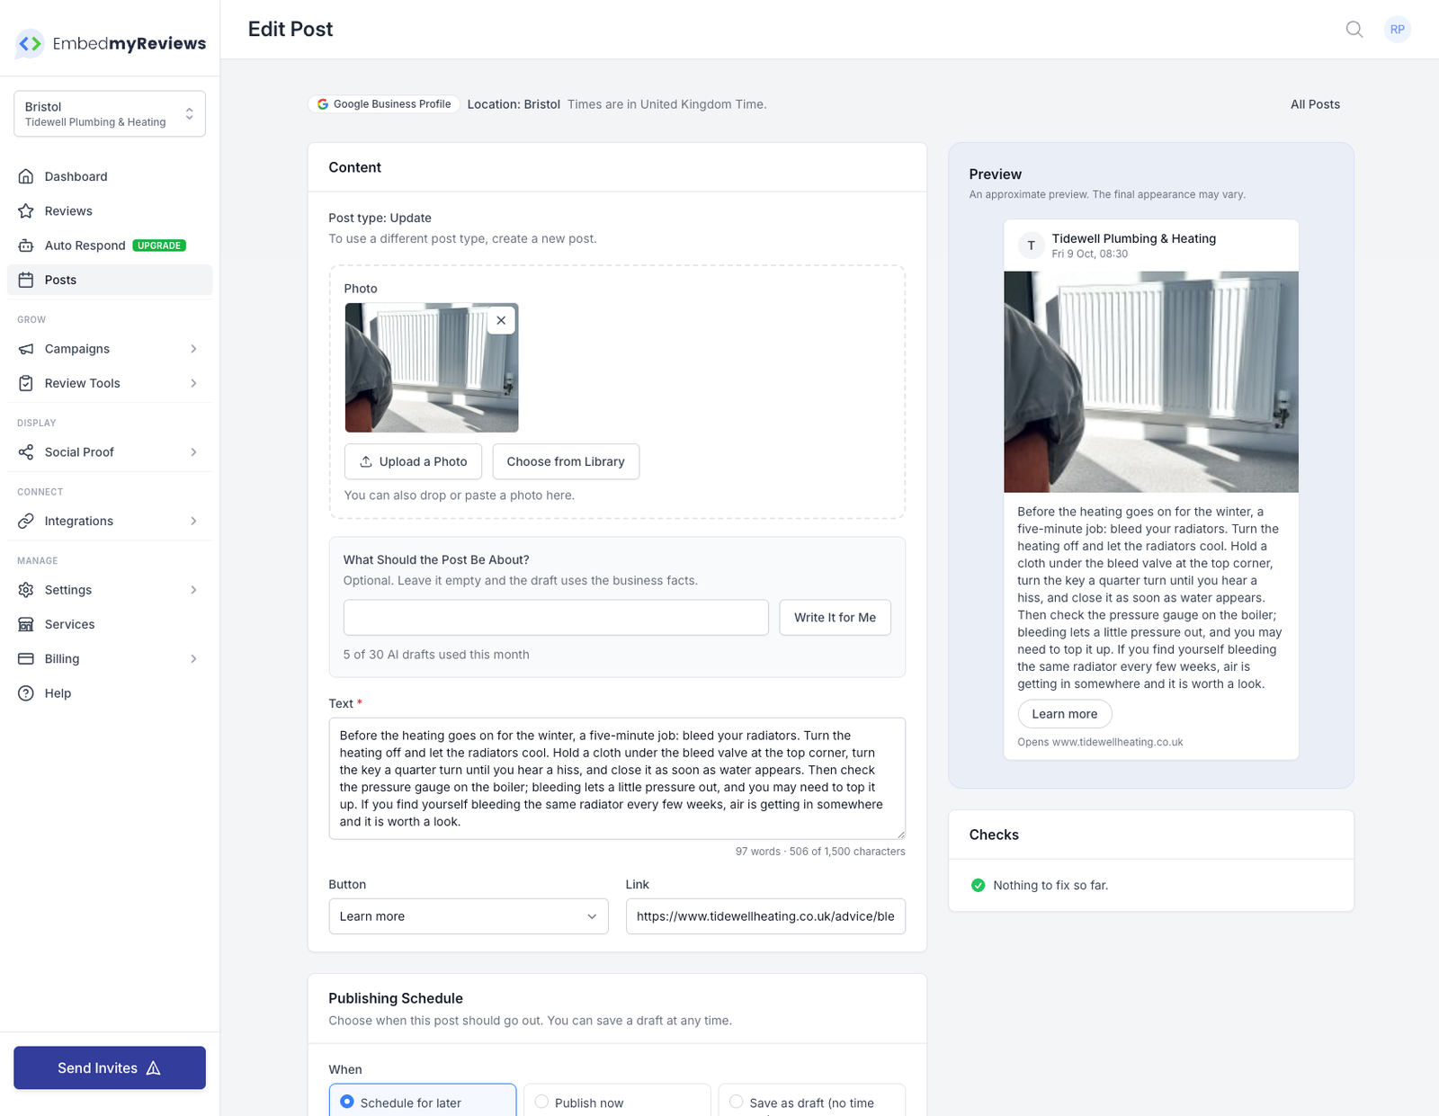1439x1116 pixels.
Task: Click the Link URL field
Action: [765, 916]
